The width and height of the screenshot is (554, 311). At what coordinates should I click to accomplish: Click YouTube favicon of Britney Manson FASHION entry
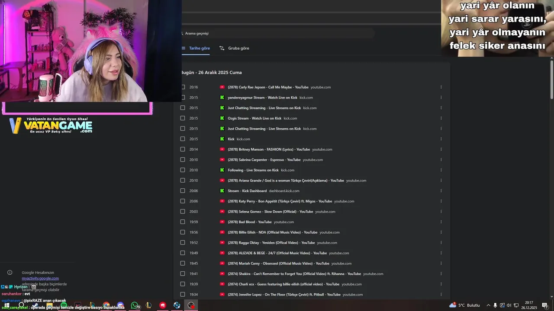pos(222,149)
